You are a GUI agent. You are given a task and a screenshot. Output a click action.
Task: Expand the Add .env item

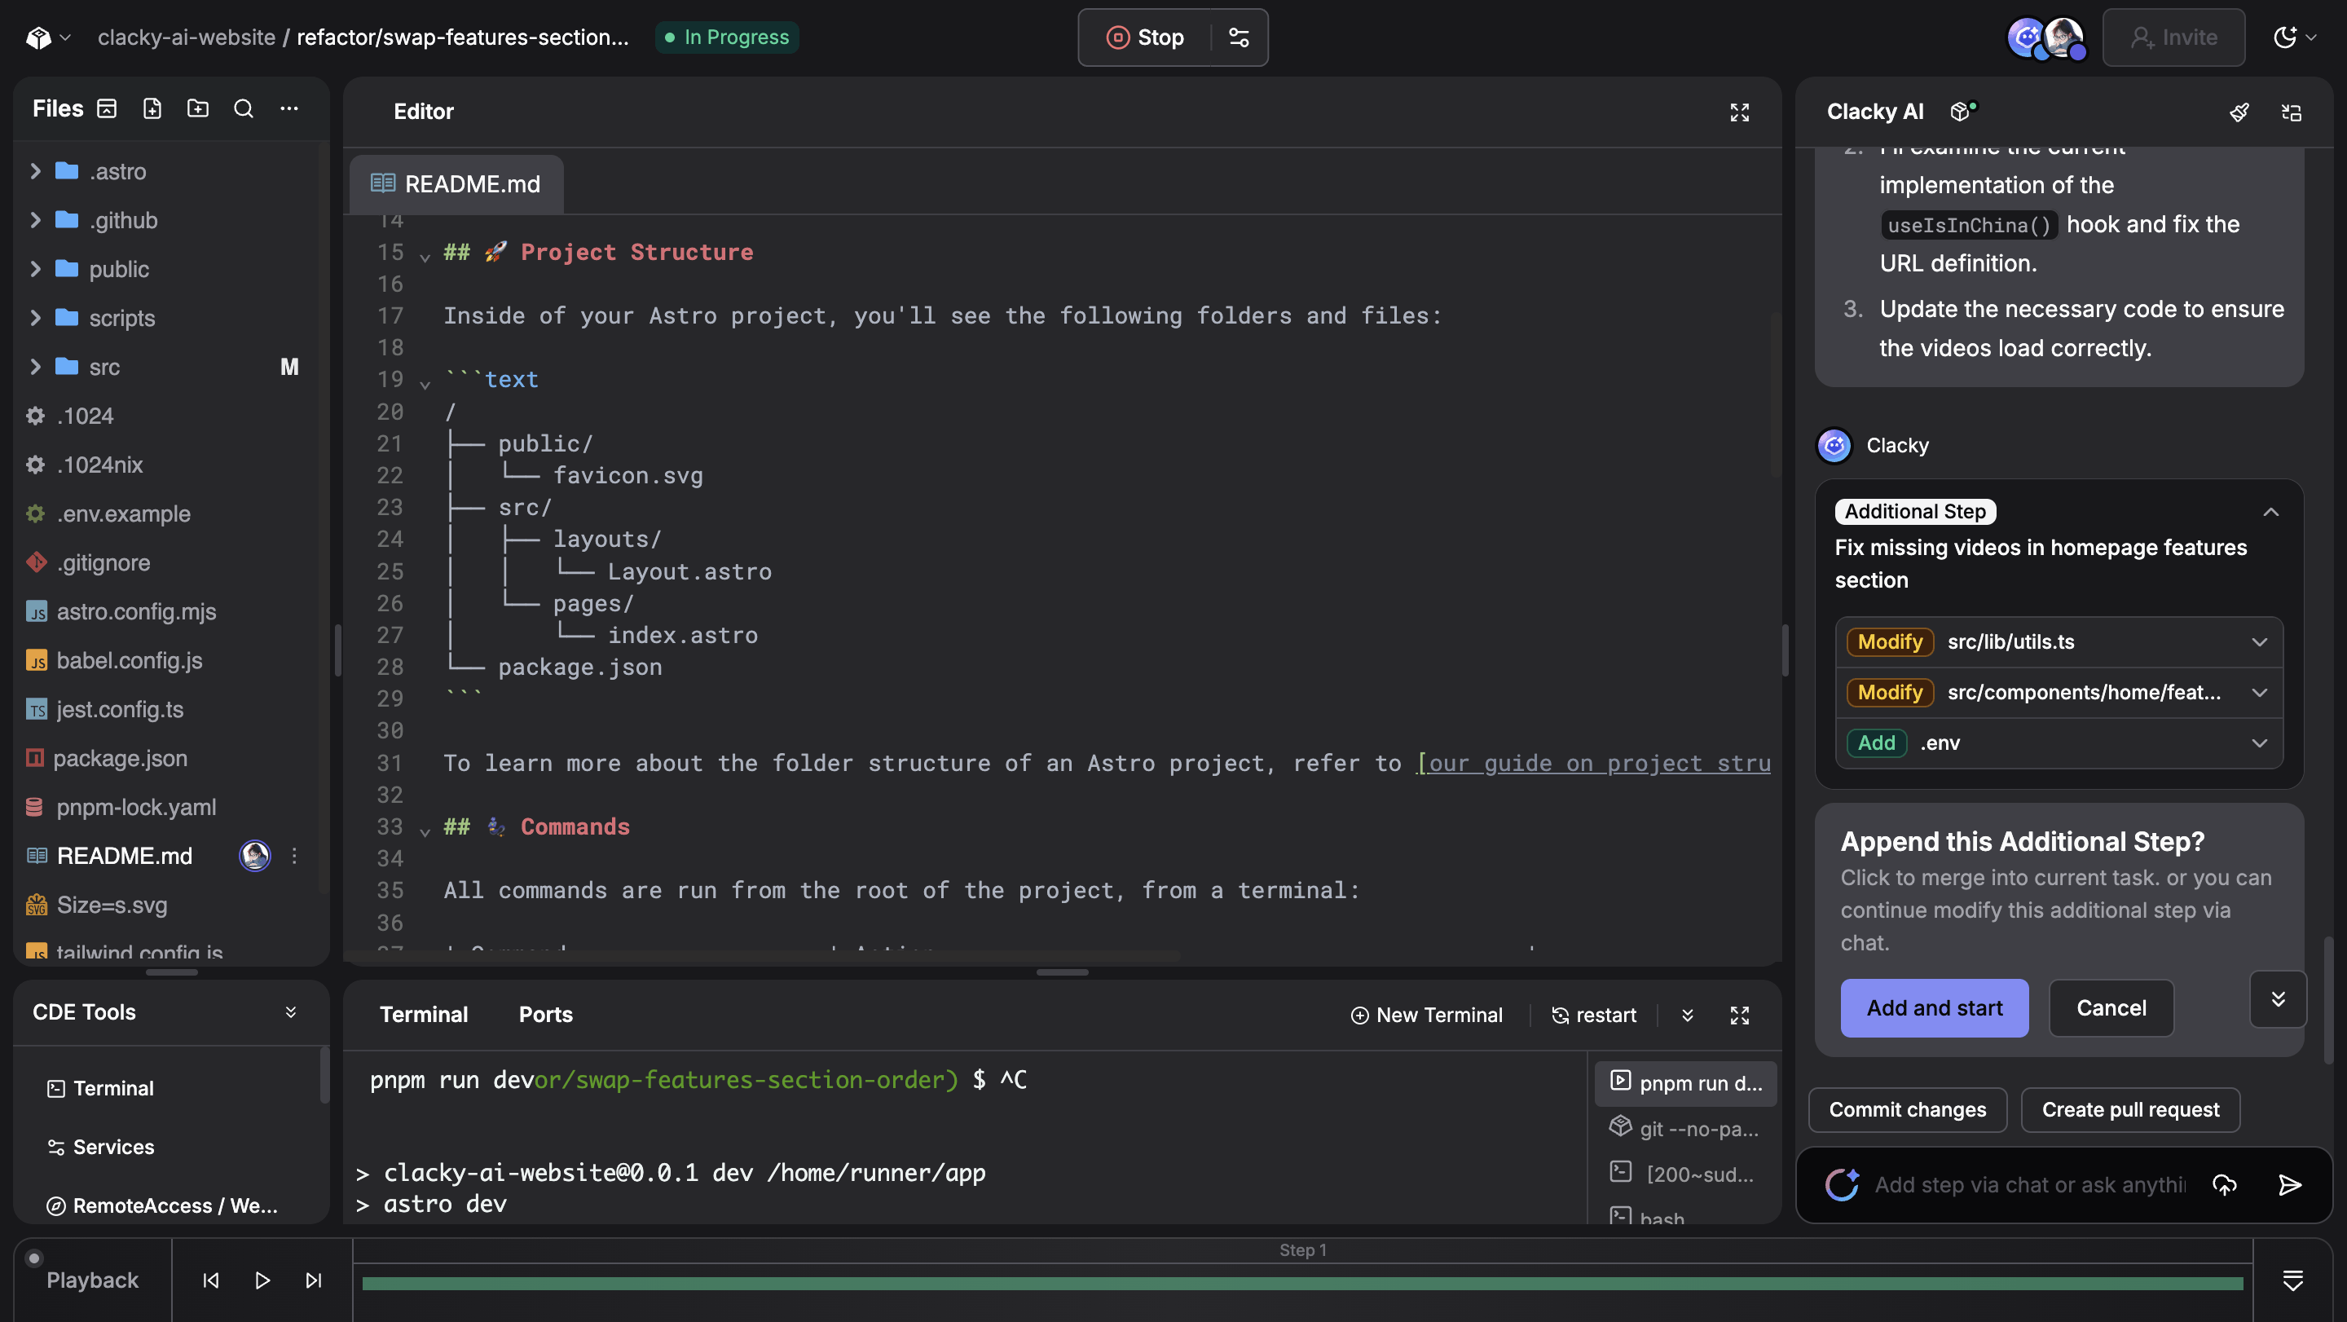coord(2059,743)
